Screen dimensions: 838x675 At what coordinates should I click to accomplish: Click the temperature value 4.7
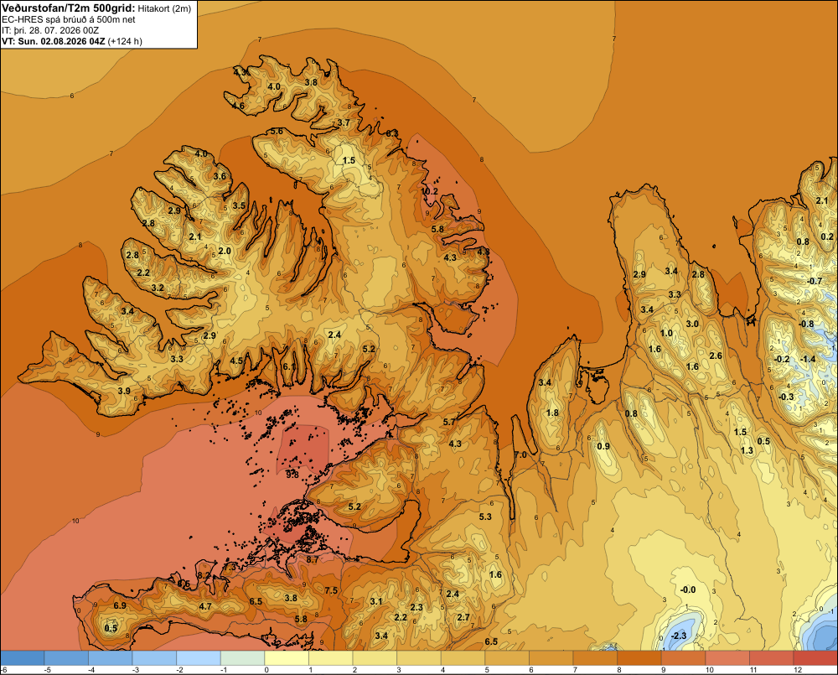pos(205,606)
